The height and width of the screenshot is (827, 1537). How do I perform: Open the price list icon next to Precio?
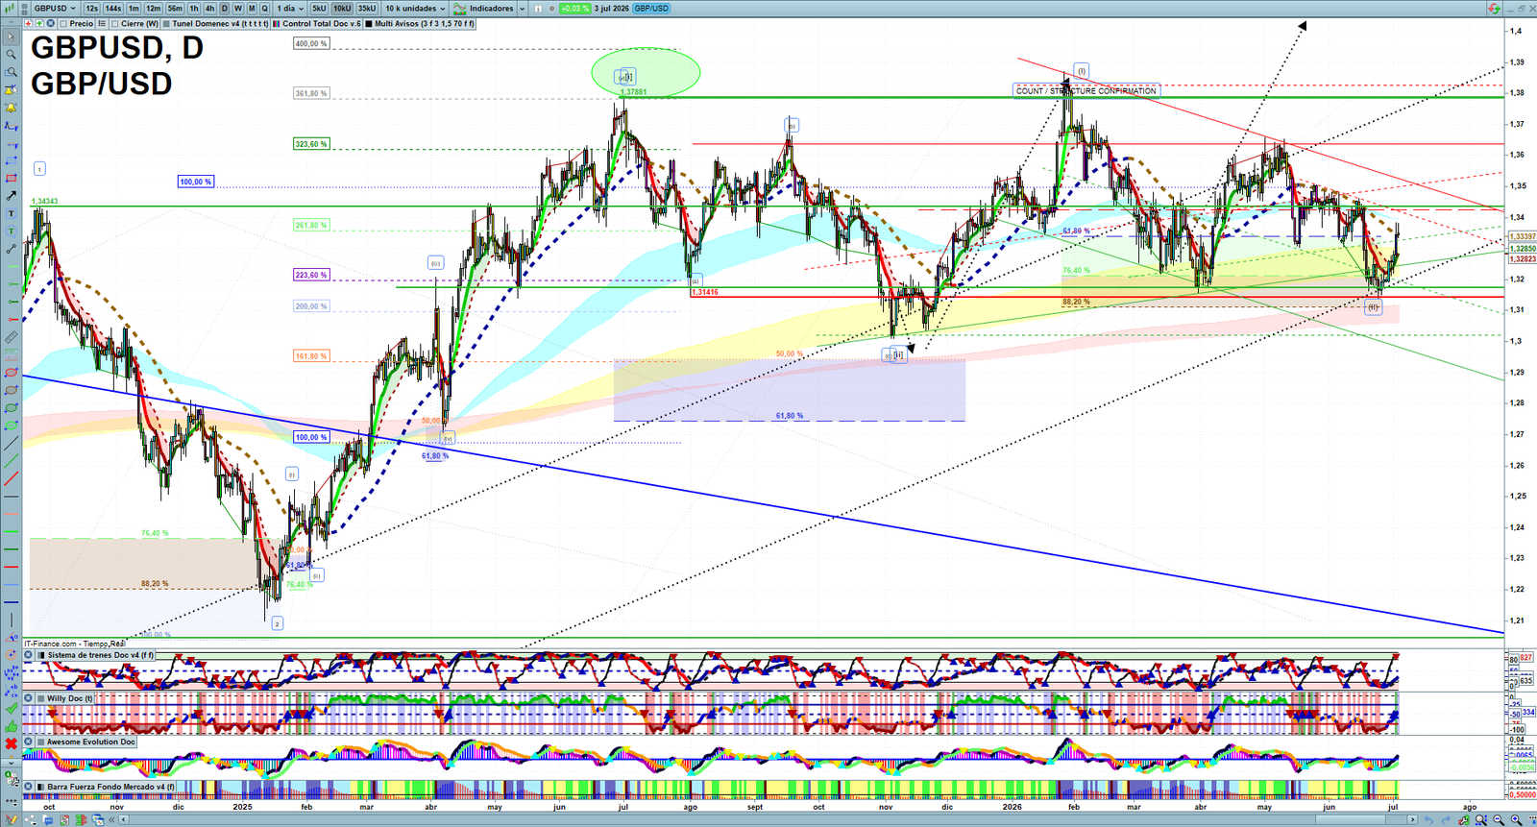102,23
